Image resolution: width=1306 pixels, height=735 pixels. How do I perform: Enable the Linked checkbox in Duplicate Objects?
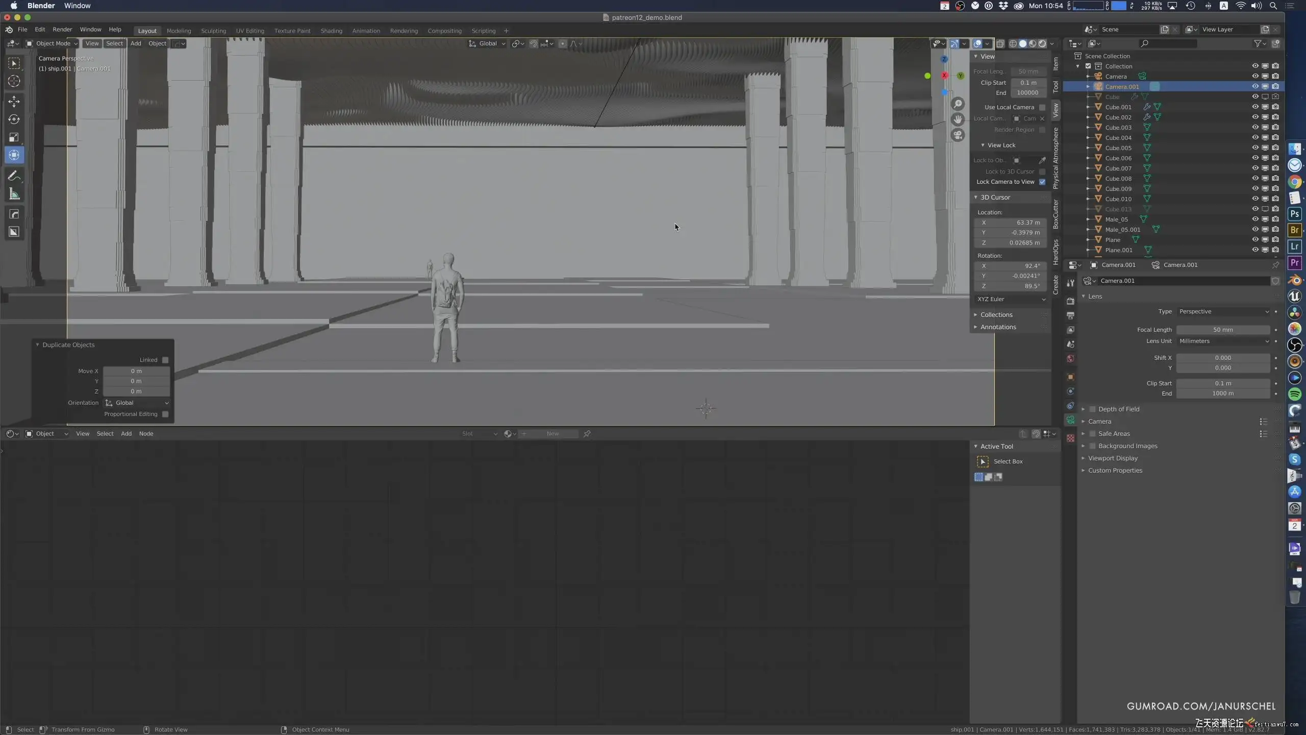pyautogui.click(x=165, y=360)
